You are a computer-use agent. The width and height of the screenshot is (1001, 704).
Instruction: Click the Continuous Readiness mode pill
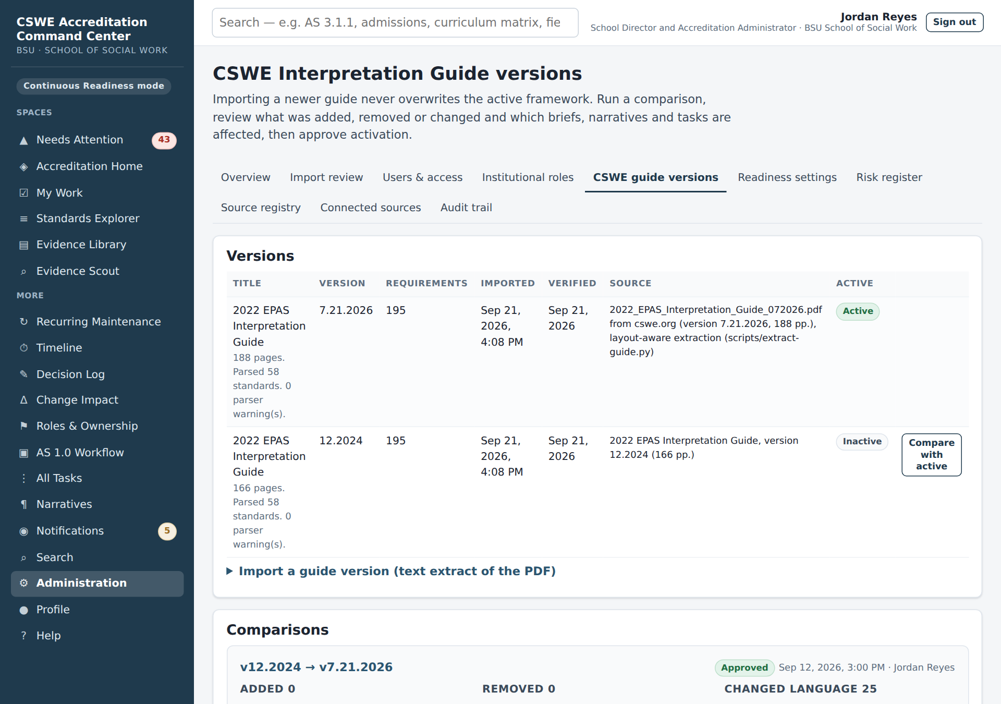coord(94,86)
